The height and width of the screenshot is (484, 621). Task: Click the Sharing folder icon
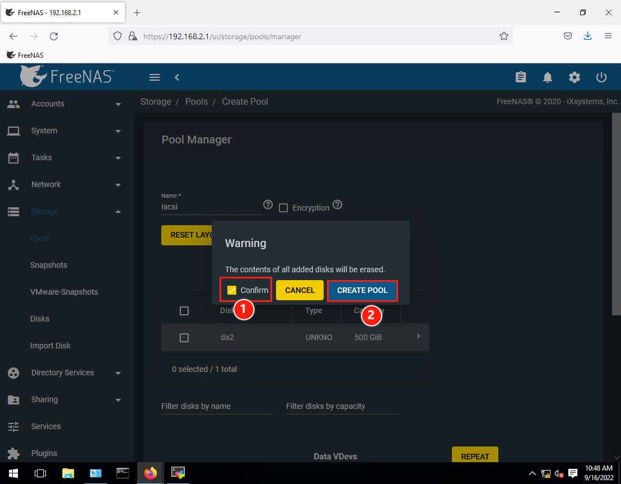pos(13,399)
